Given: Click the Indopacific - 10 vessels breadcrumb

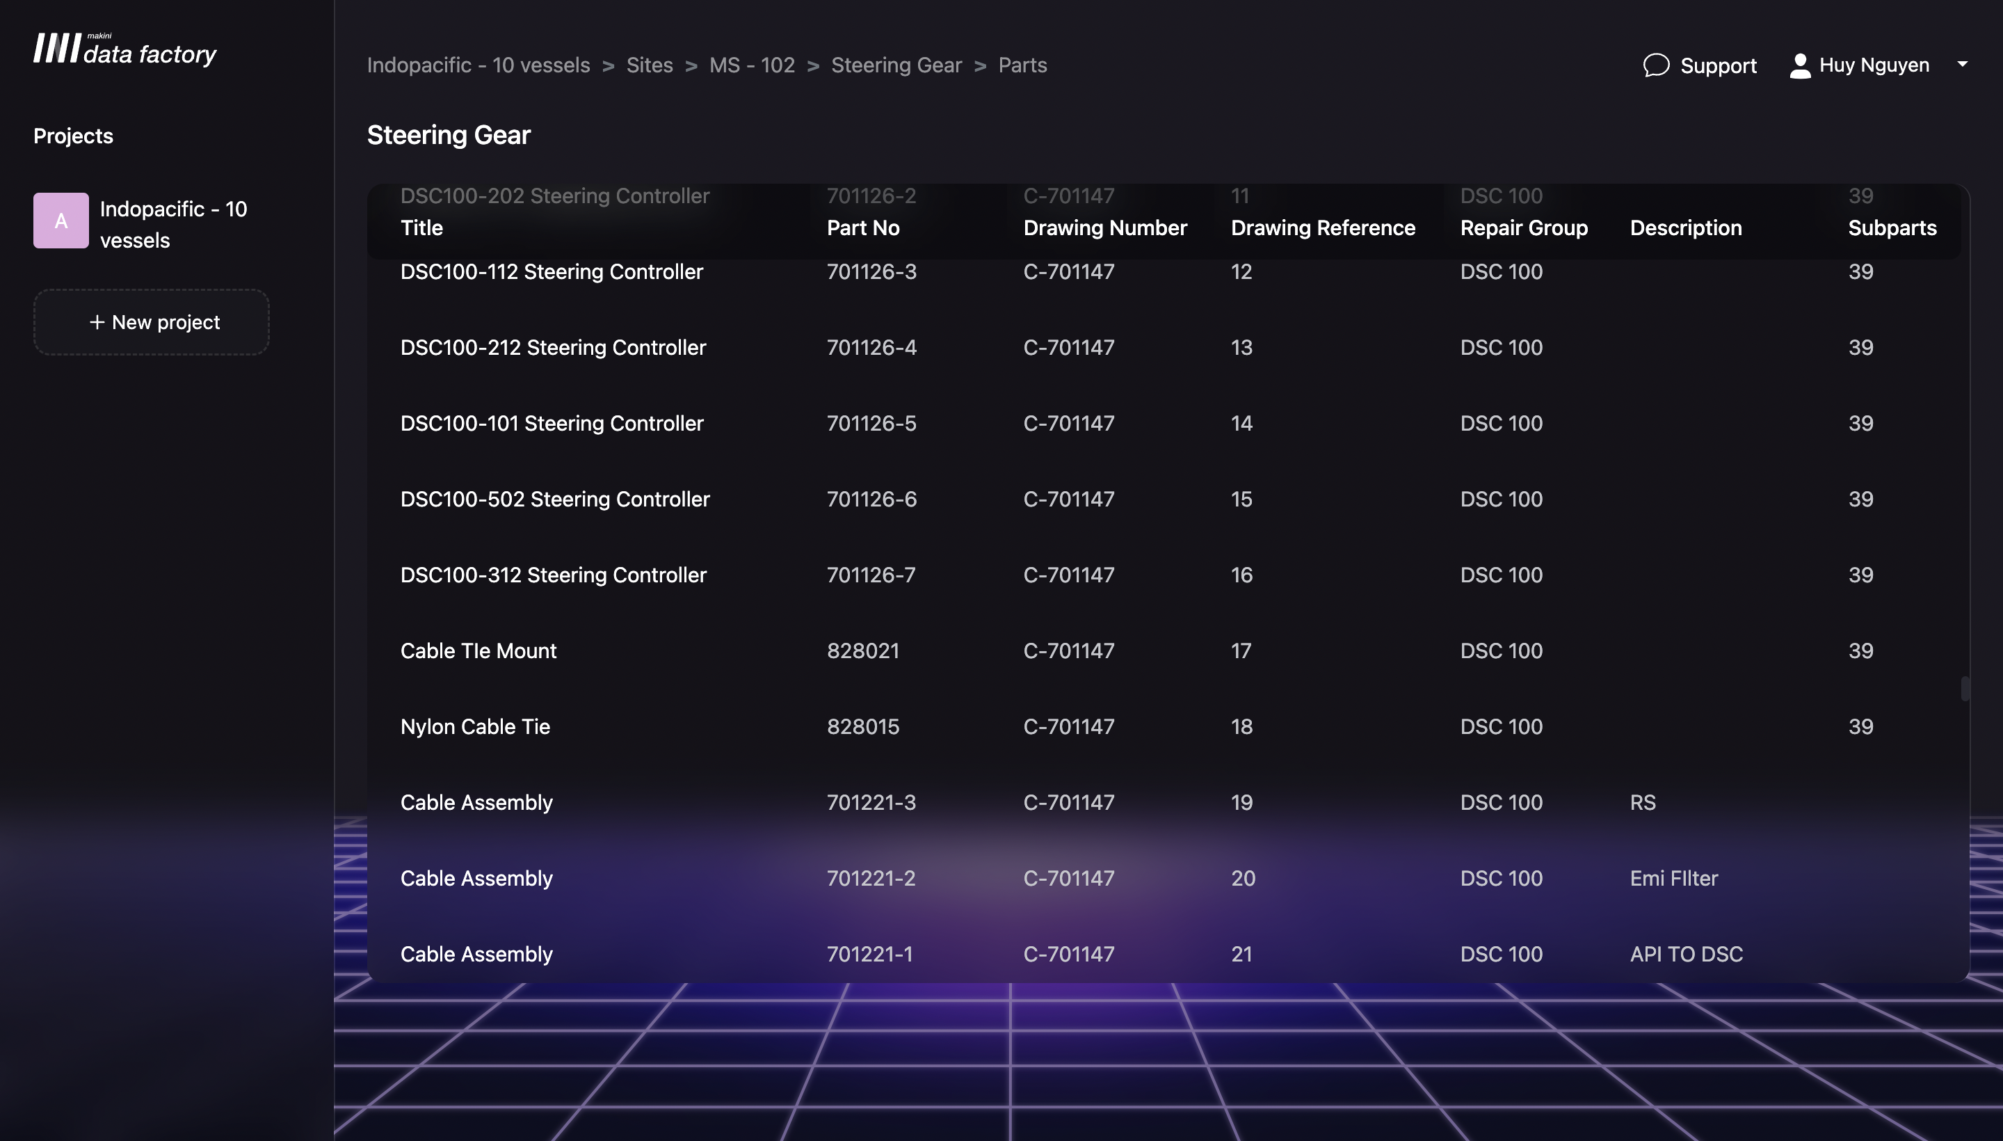Looking at the screenshot, I should click(478, 65).
